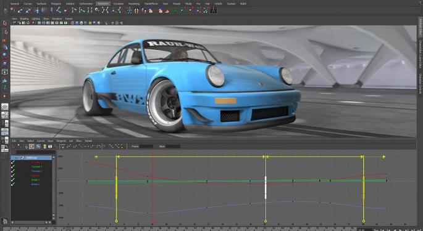Apply Flat tangents in Graph Editor toolbar

[86, 147]
